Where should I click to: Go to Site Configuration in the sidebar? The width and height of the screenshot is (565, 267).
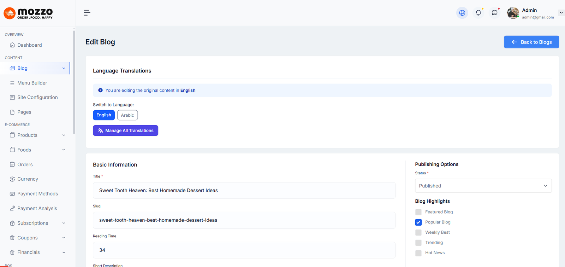(x=37, y=98)
